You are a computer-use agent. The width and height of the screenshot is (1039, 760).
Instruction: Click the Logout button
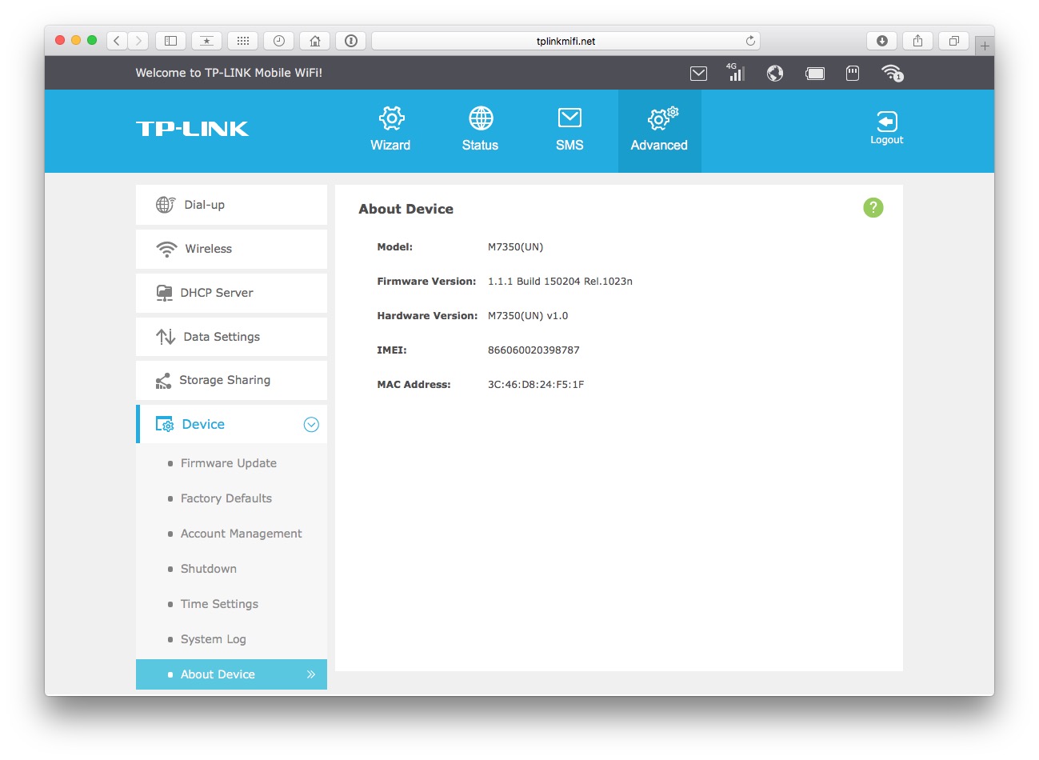click(886, 129)
